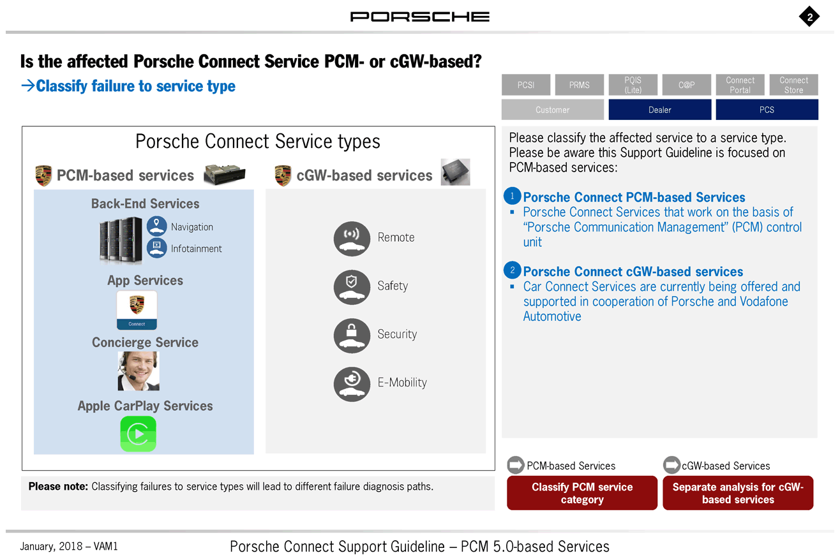Click the Infotainment screen icon
Screen dimensions: 840x560
click(x=156, y=248)
